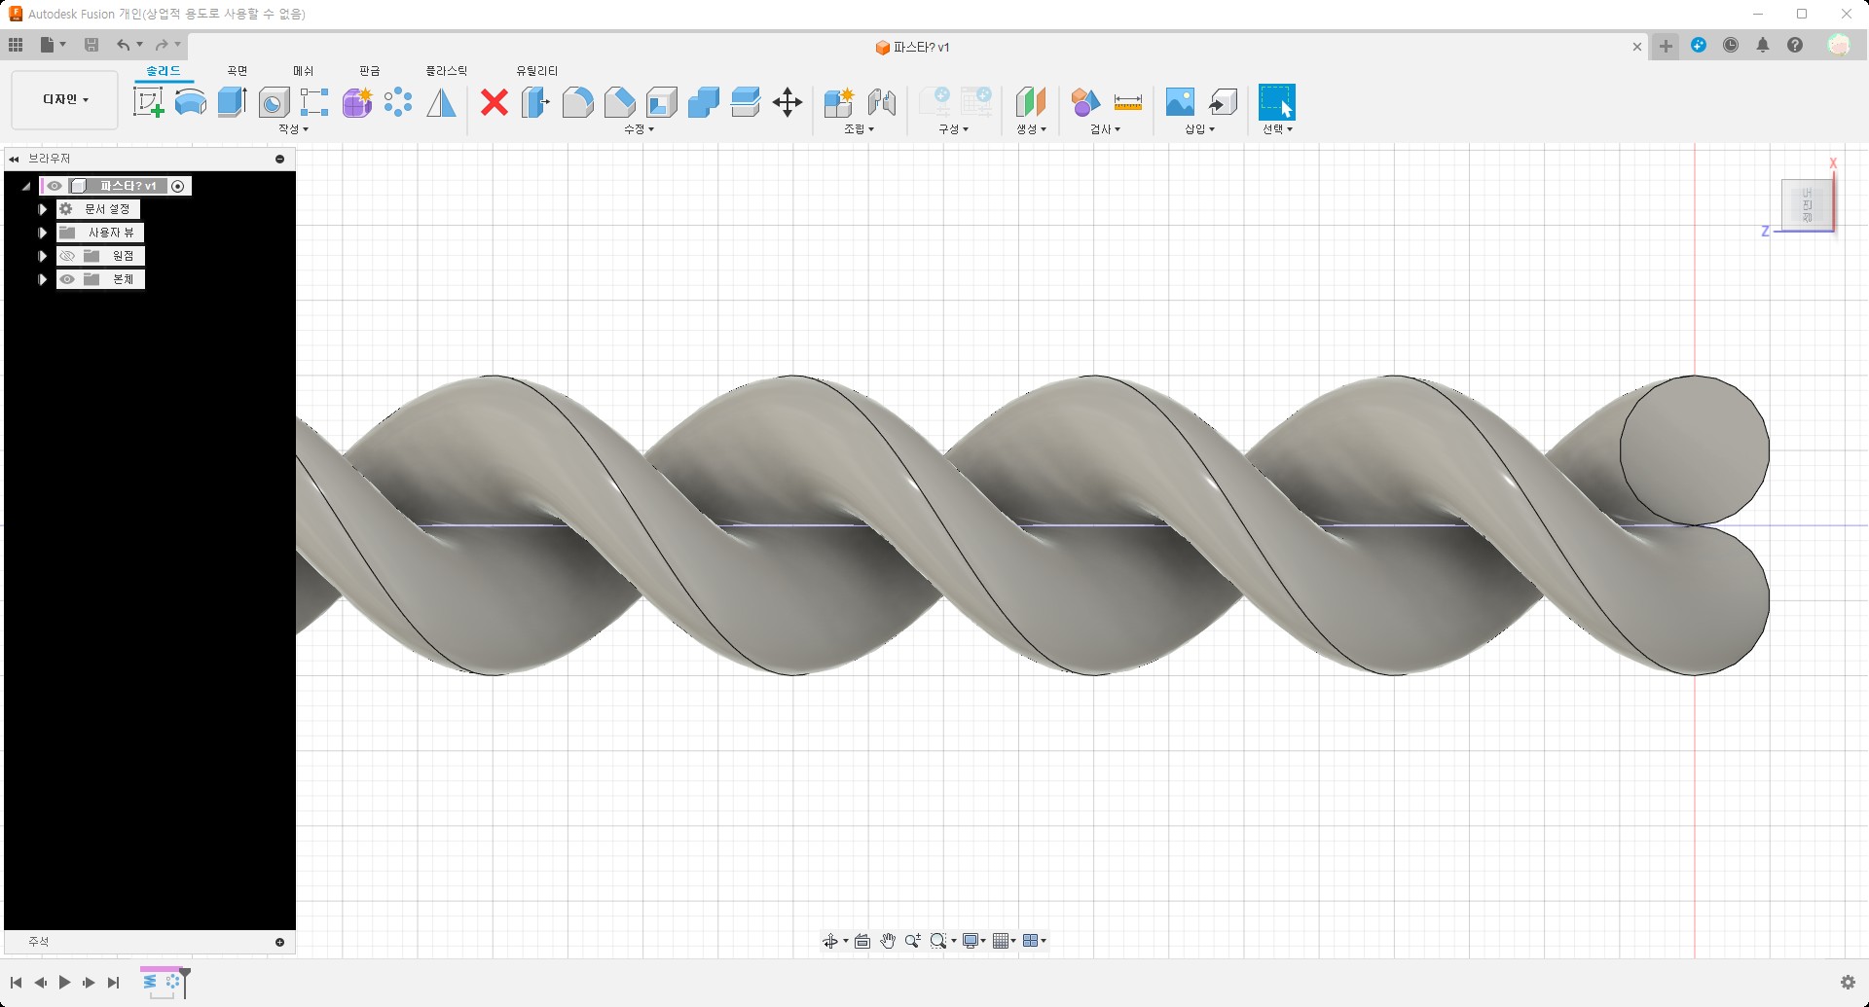
Task: Open the 검사 menu dropdown
Action: (x=1105, y=129)
